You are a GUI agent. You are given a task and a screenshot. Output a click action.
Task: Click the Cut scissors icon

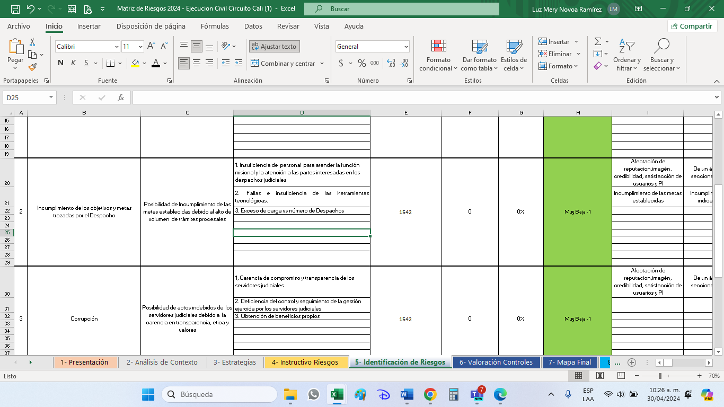click(x=32, y=42)
